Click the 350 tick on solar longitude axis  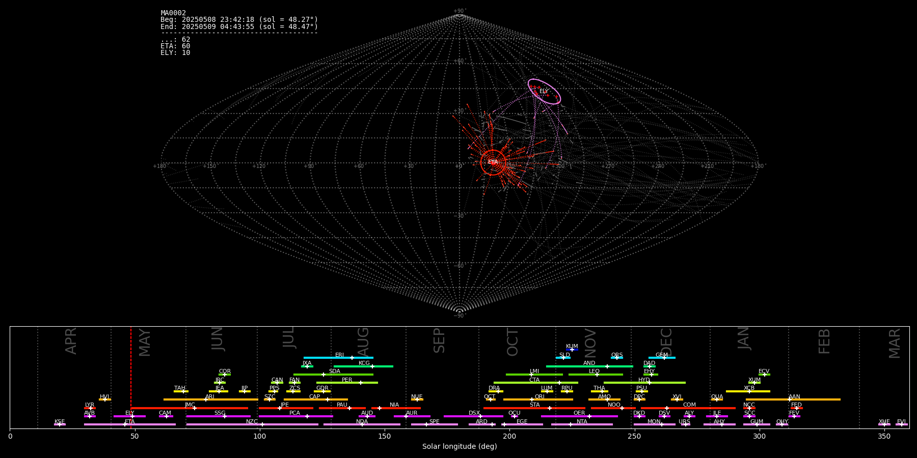[884, 436]
